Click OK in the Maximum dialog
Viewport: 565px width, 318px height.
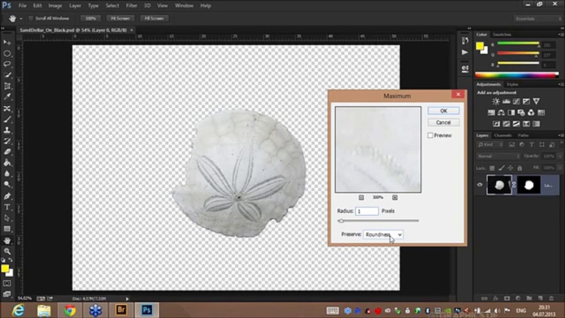443,111
